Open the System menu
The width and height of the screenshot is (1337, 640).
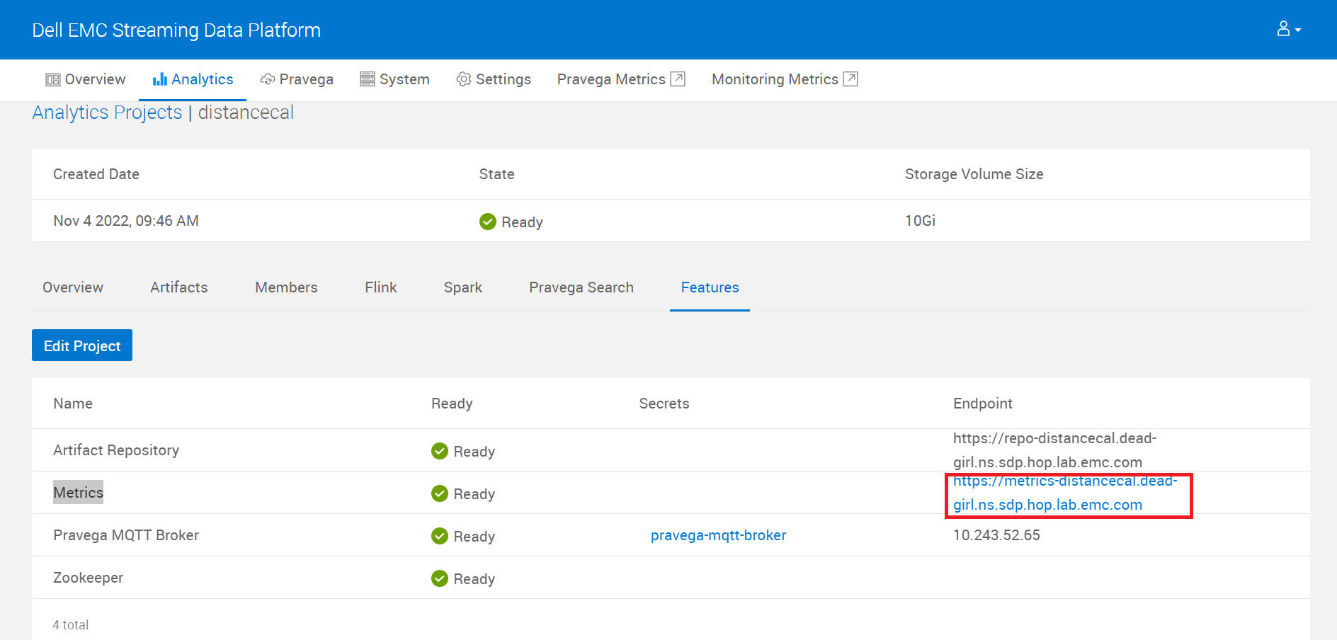(394, 79)
